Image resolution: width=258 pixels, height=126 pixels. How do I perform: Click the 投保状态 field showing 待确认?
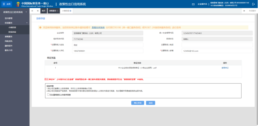217,39
